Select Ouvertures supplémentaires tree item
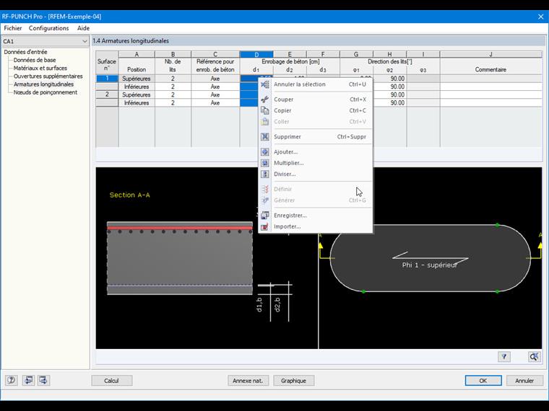Image resolution: width=549 pixels, height=411 pixels. click(x=48, y=76)
